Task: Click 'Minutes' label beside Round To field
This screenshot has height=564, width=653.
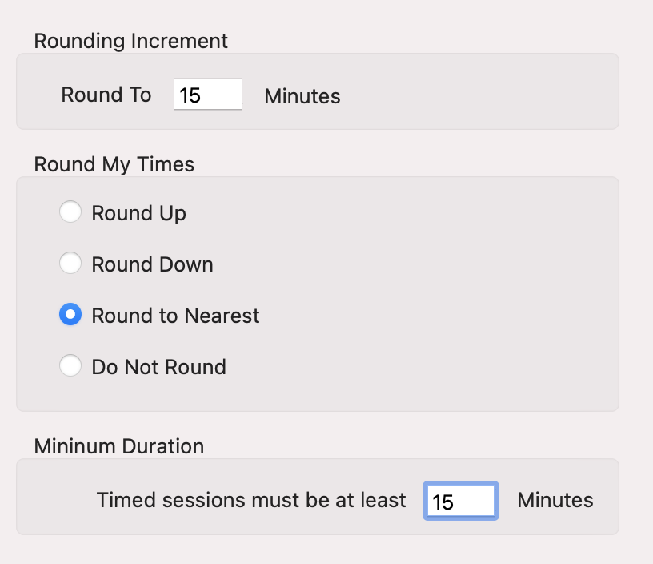Action: click(x=302, y=97)
